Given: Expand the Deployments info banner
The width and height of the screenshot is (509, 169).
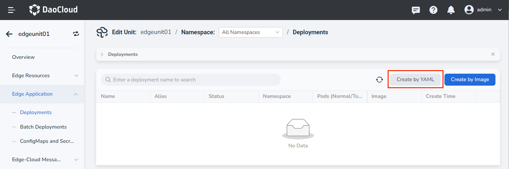Looking at the screenshot, I should click(102, 54).
